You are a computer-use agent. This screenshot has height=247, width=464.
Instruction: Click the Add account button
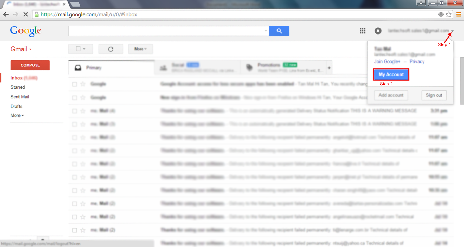[391, 95]
